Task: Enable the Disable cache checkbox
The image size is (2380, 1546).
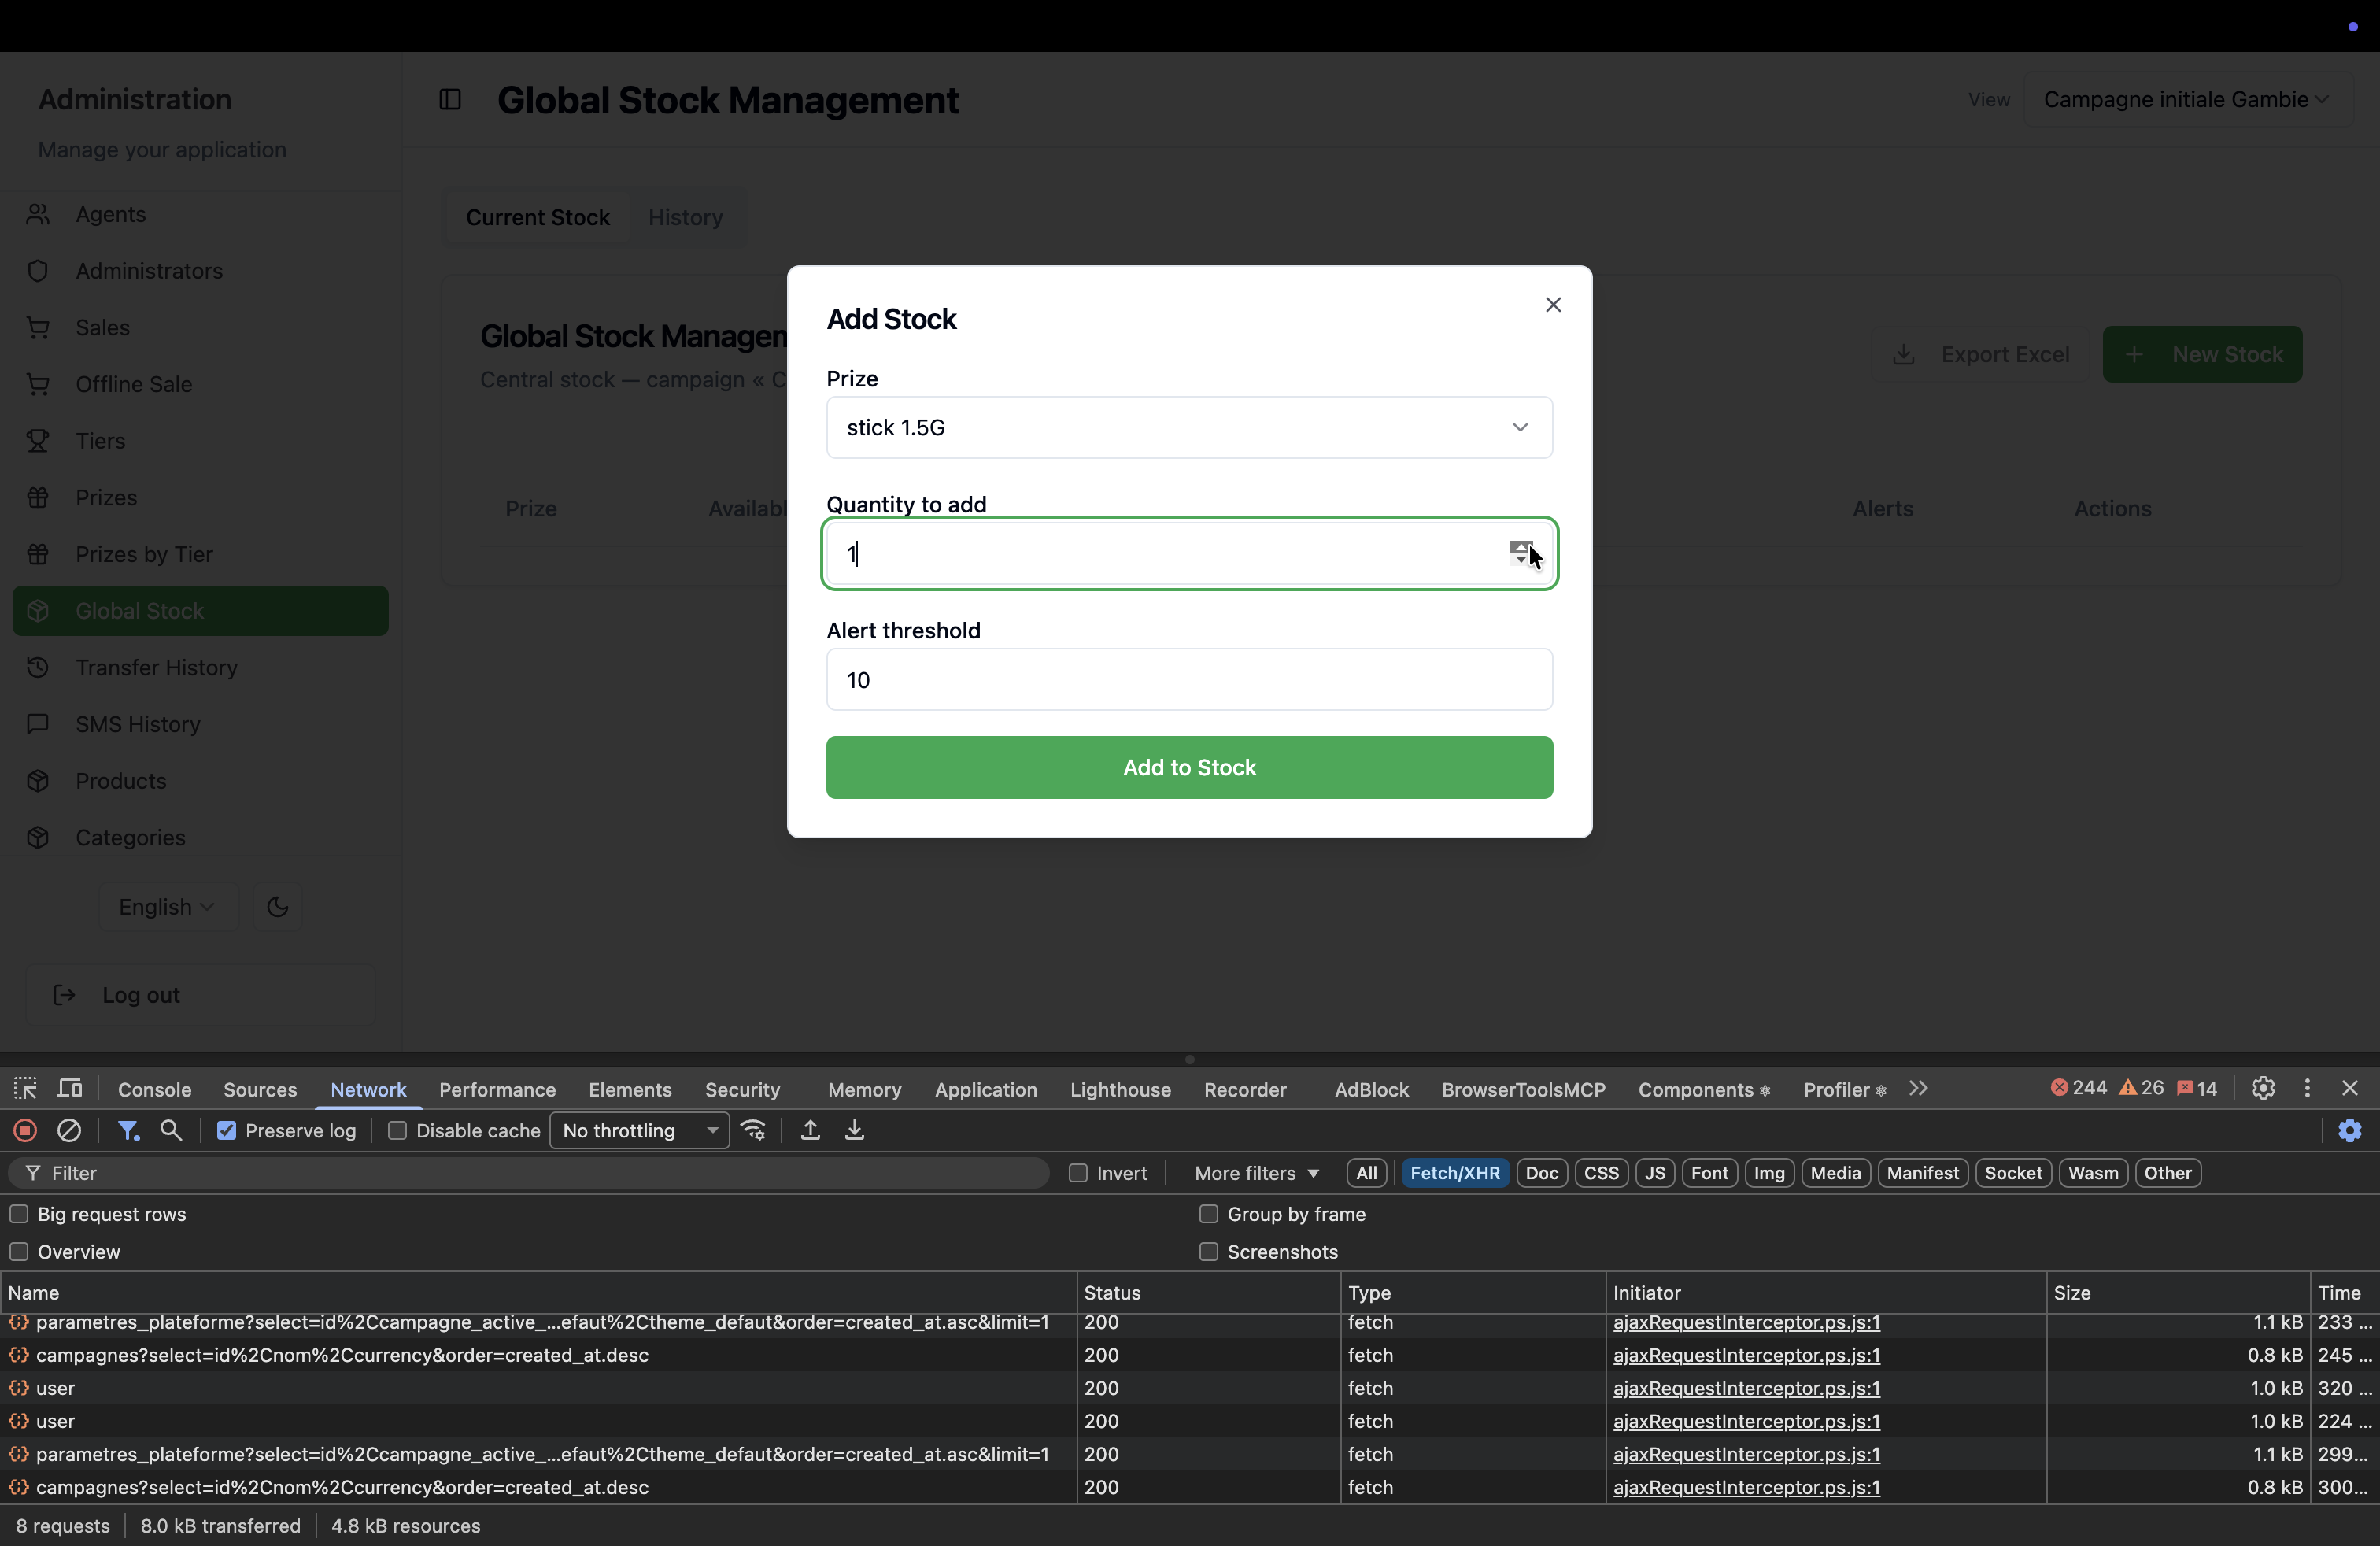Action: pyautogui.click(x=397, y=1130)
